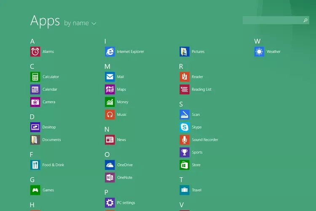Select the letter M group header

tap(107, 66)
